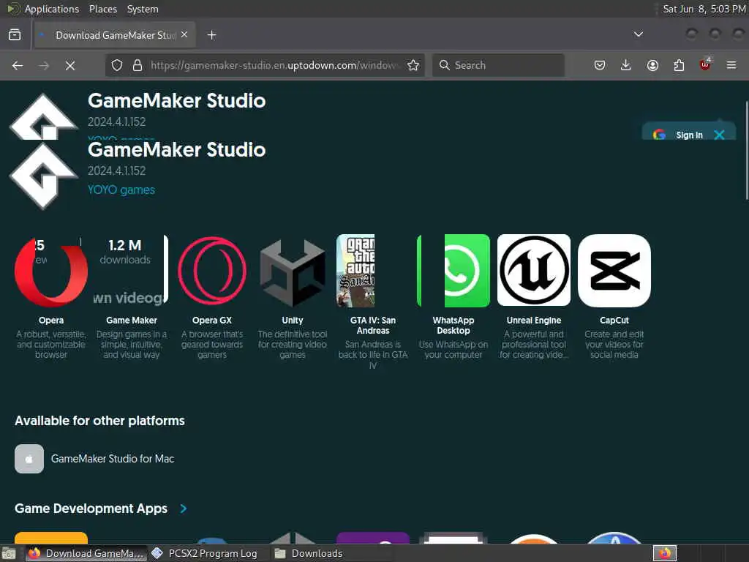Screen dimensions: 749x562
Task: Go back to the previous page
Action: (x=18, y=65)
